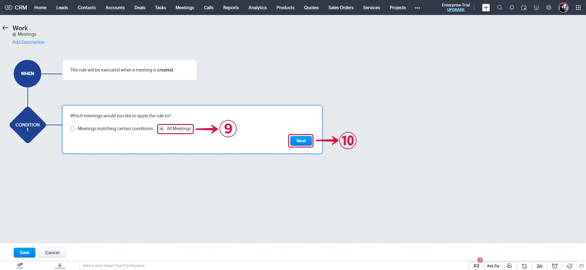Open the Products module
586x270 pixels.
tap(285, 8)
